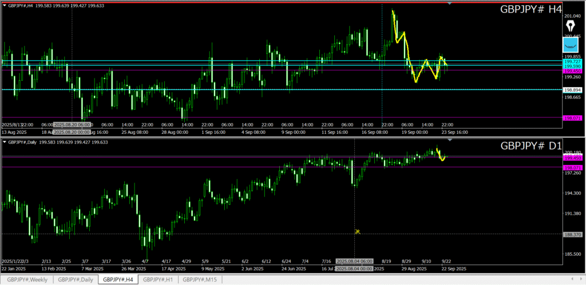Screen dimensions: 586x285
Task: Click the blue smile icon button
Action: coord(571,45)
